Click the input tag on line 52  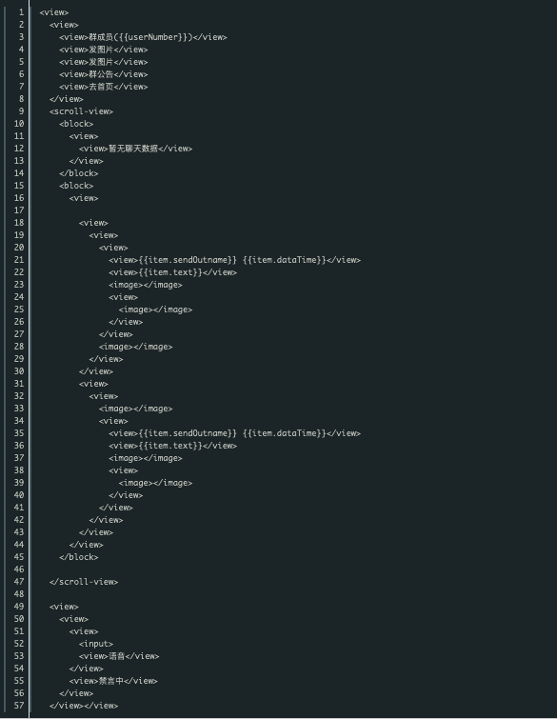[96, 644]
